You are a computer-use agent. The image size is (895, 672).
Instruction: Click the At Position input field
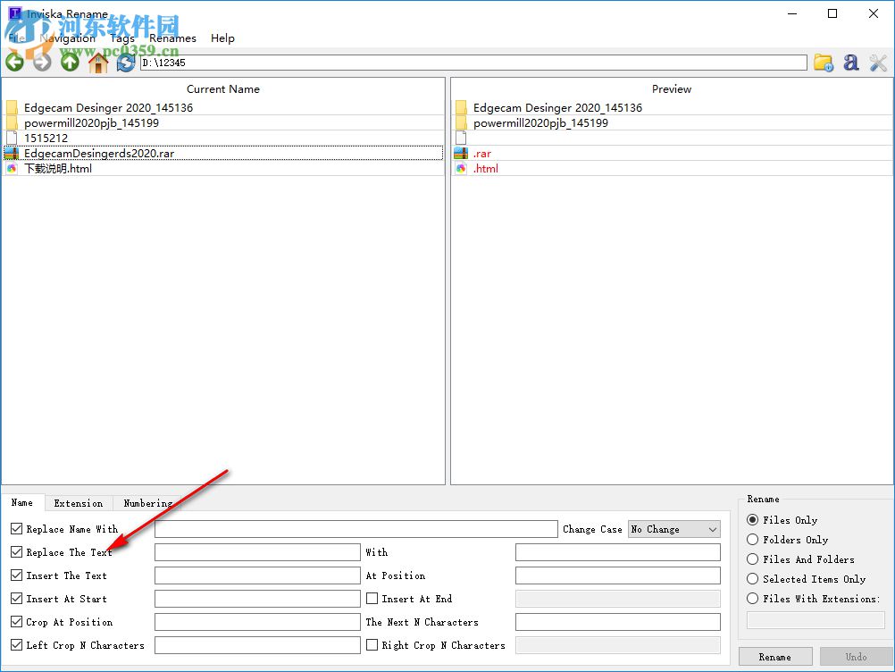(617, 575)
